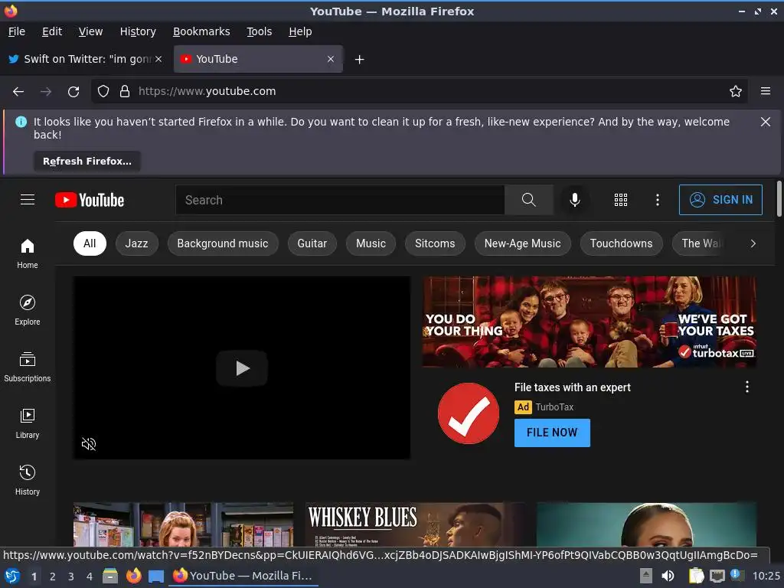
Task: Open the Whiskey Blues video thumbnail
Action: 416,524
